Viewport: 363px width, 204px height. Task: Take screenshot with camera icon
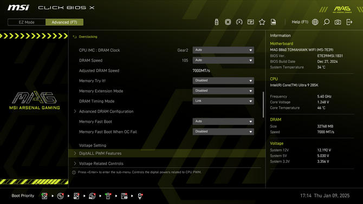pyautogui.click(x=338, y=22)
